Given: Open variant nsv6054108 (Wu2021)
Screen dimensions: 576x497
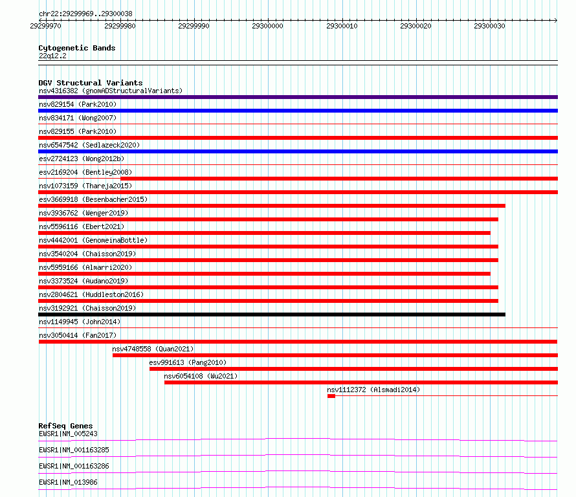Looking at the screenshot, I should point(201,376).
